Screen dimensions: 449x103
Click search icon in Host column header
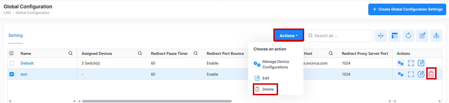pos(331,53)
